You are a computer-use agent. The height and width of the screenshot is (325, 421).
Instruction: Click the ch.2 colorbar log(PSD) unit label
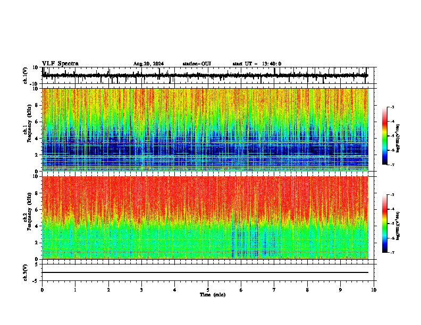(x=398, y=226)
